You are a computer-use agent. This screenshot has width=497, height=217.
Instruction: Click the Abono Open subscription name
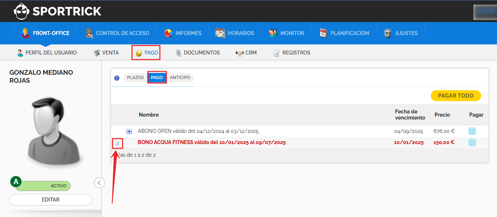click(198, 131)
